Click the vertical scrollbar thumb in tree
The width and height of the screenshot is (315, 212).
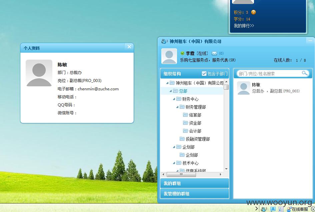[x=226, y=87]
